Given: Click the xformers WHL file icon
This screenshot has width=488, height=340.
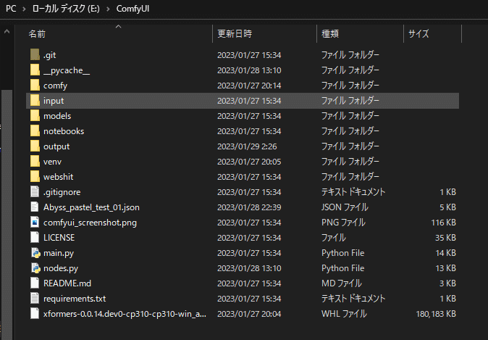Looking at the screenshot, I should (35, 314).
